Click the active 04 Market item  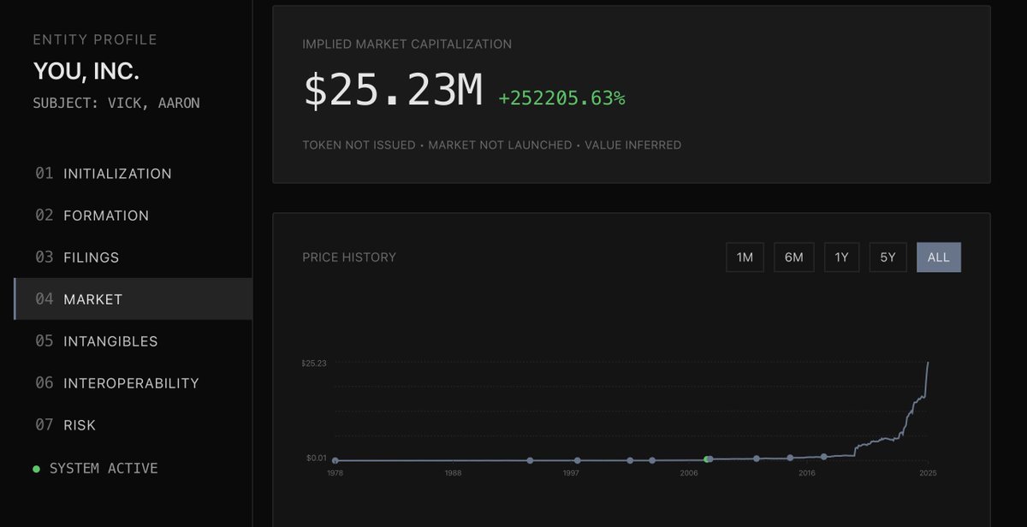133,299
